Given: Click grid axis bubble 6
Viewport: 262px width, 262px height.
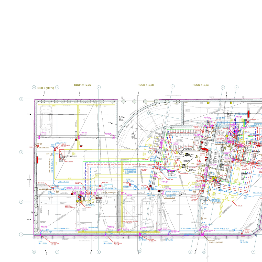Looking at the screenshot, I should 21,99.
